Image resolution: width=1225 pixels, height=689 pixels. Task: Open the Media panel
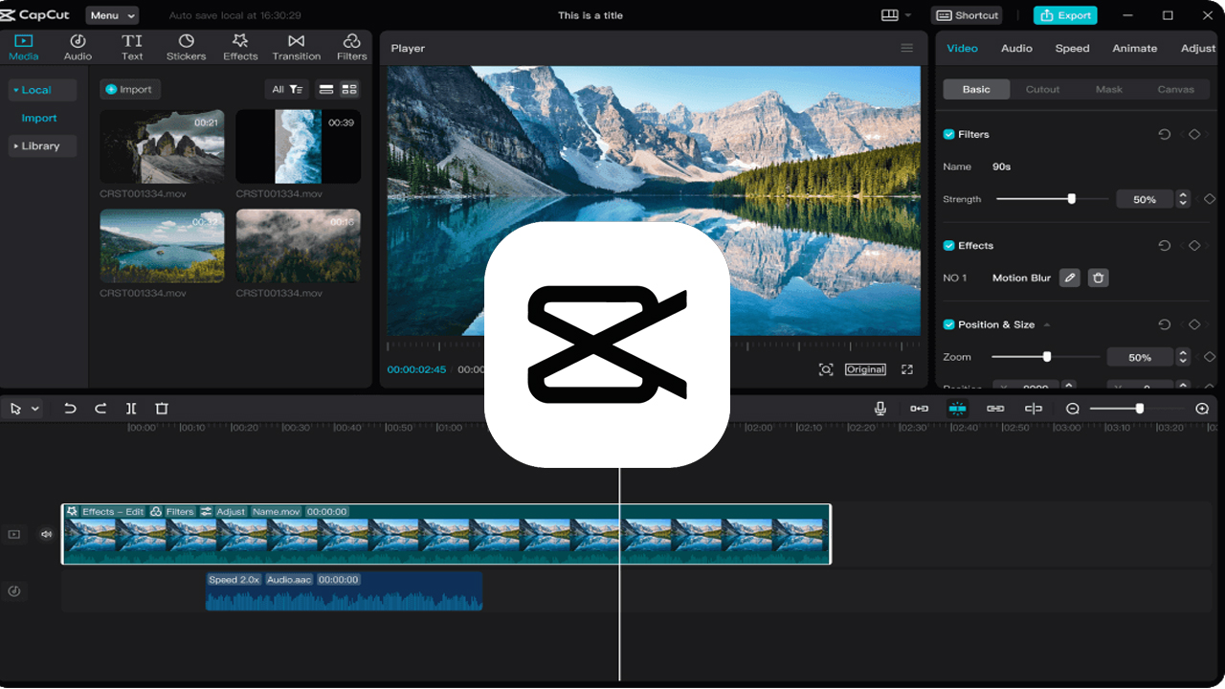(23, 47)
